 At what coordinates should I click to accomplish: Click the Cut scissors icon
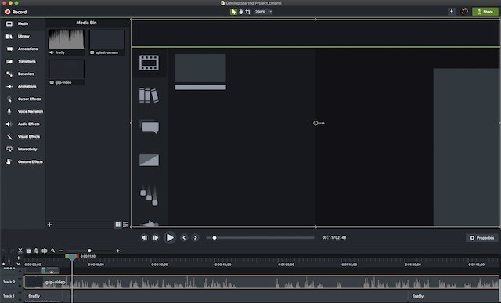pos(20,251)
